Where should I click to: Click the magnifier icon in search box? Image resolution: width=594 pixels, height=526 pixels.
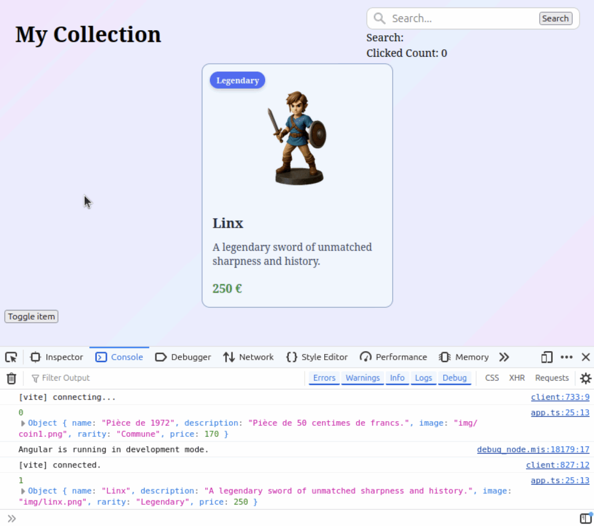[x=380, y=19]
